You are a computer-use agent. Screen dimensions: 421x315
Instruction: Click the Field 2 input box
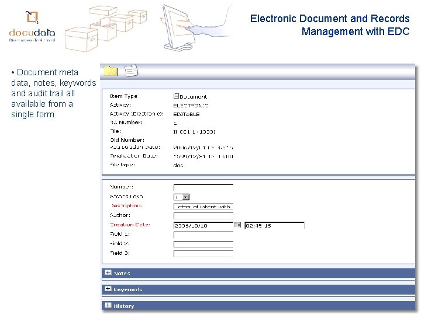(203, 244)
